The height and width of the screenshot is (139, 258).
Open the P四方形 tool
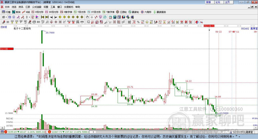[x=38, y=12]
